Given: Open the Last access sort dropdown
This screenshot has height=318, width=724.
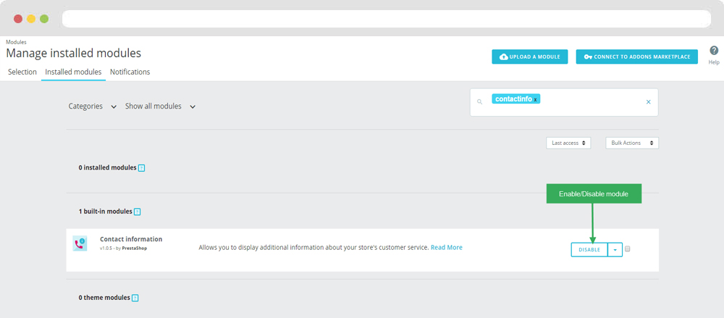Looking at the screenshot, I should coord(568,143).
